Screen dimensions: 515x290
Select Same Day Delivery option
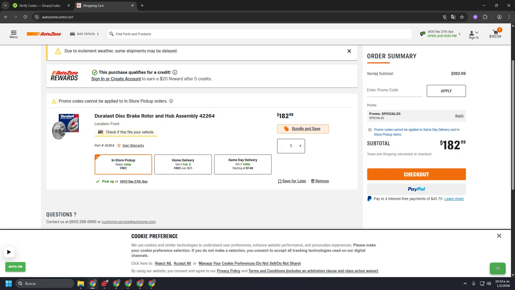(243, 164)
